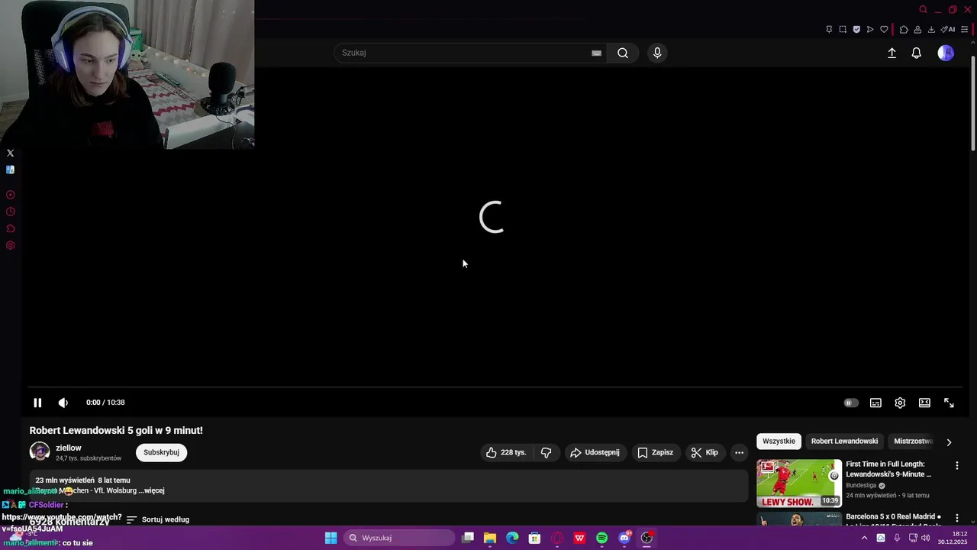Select the 'Robert Lewandowski' filter chip
Screen dimensions: 977x550
844,441
